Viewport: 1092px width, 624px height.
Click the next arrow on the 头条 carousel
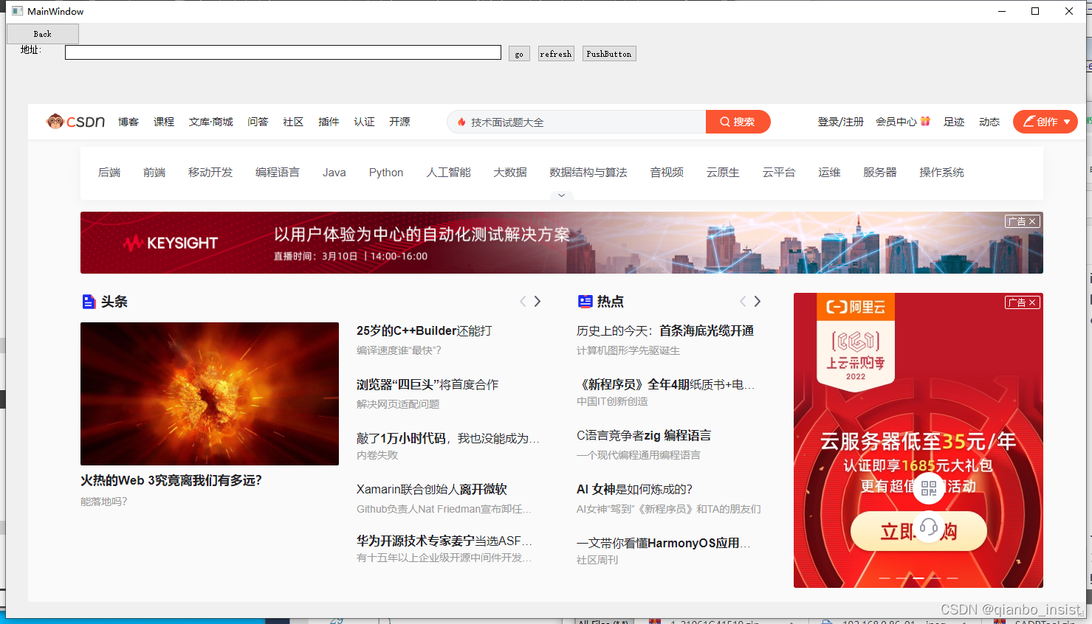(x=538, y=301)
